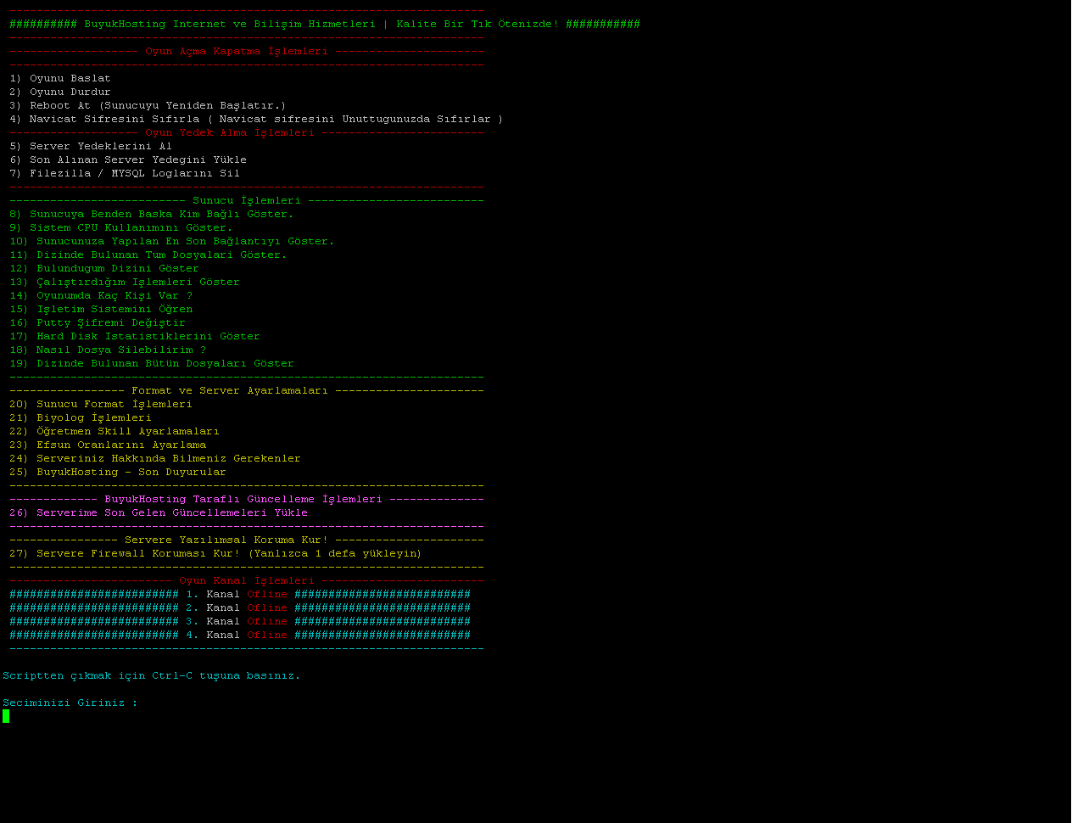This screenshot has width=1072, height=823.
Task: Click the Reboot At menu line
Action: 148,105
